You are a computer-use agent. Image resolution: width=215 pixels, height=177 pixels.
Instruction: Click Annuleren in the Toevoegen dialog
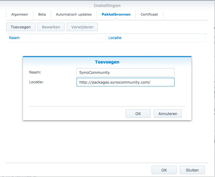[168, 114]
